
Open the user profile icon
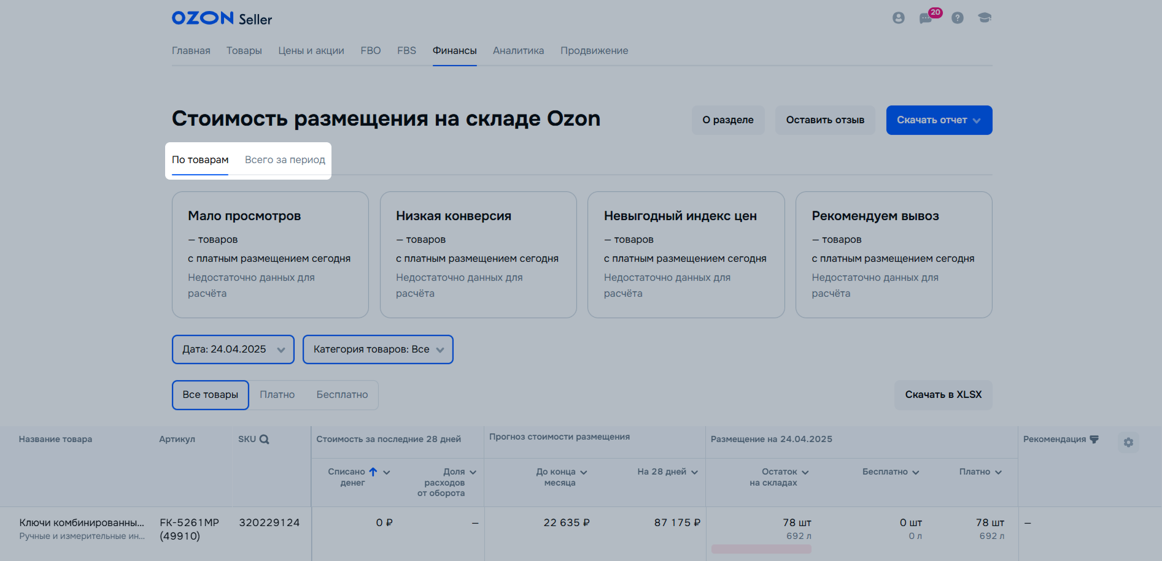898,18
